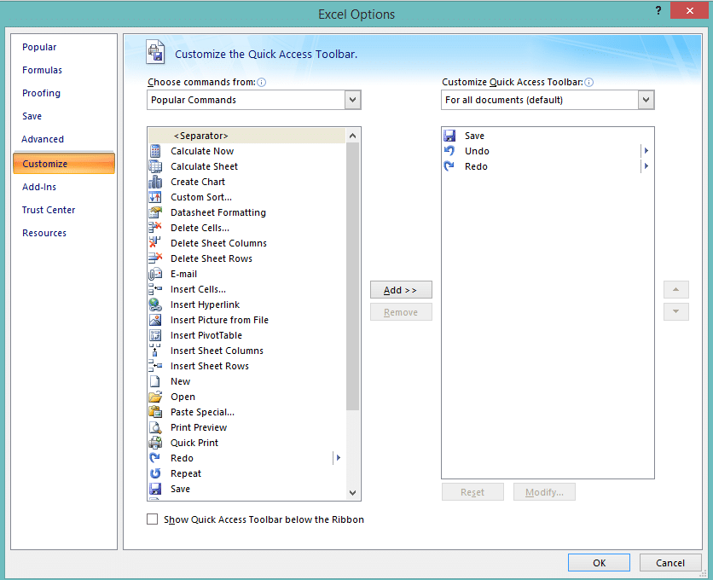
Task: Click the Calculate Now calculator icon
Action: point(155,151)
